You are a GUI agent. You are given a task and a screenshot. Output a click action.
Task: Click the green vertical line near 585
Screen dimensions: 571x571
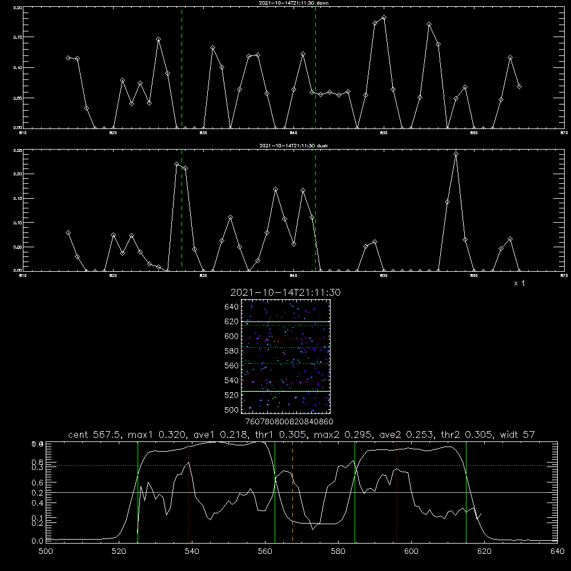[x=355, y=492]
